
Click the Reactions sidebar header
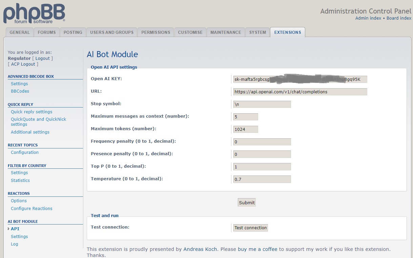(x=19, y=193)
